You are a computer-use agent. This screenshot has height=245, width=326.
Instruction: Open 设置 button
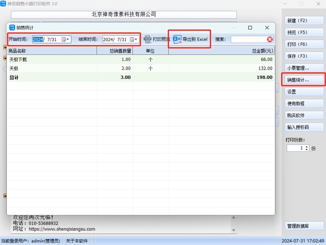point(304,92)
